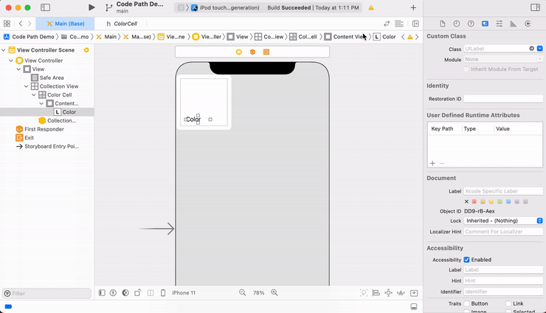Collapse the Color Cell node
Viewport: 546px width, 313px height.
[34, 94]
